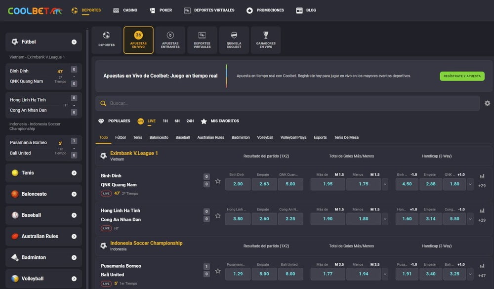Viewport: 494px width, 289px height.
Task: Open handicap dropdown for Hong Linh Ha Tinh
Action: click(470, 219)
